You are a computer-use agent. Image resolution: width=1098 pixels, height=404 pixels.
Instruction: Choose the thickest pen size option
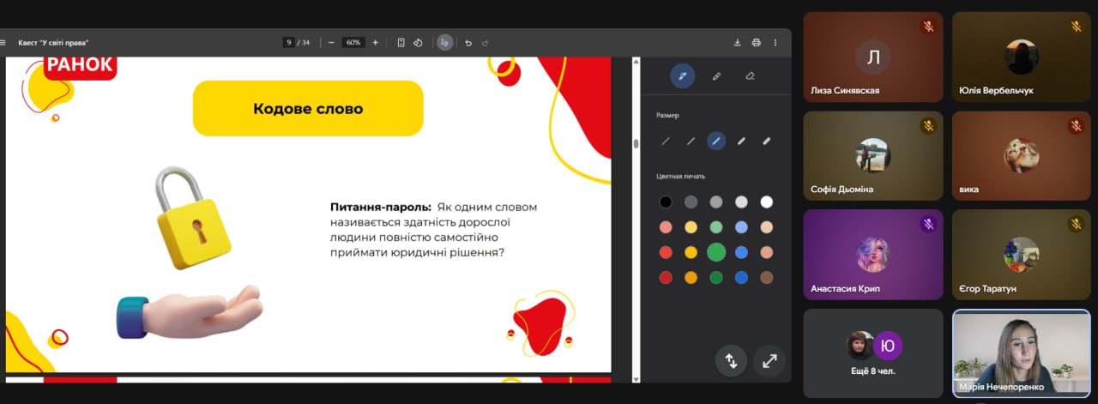click(x=766, y=141)
